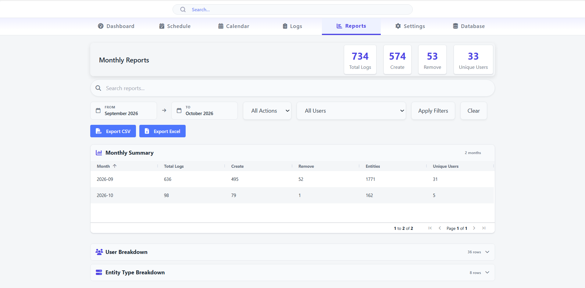Go to the first page of results
This screenshot has height=288, width=585.
pos(430,228)
